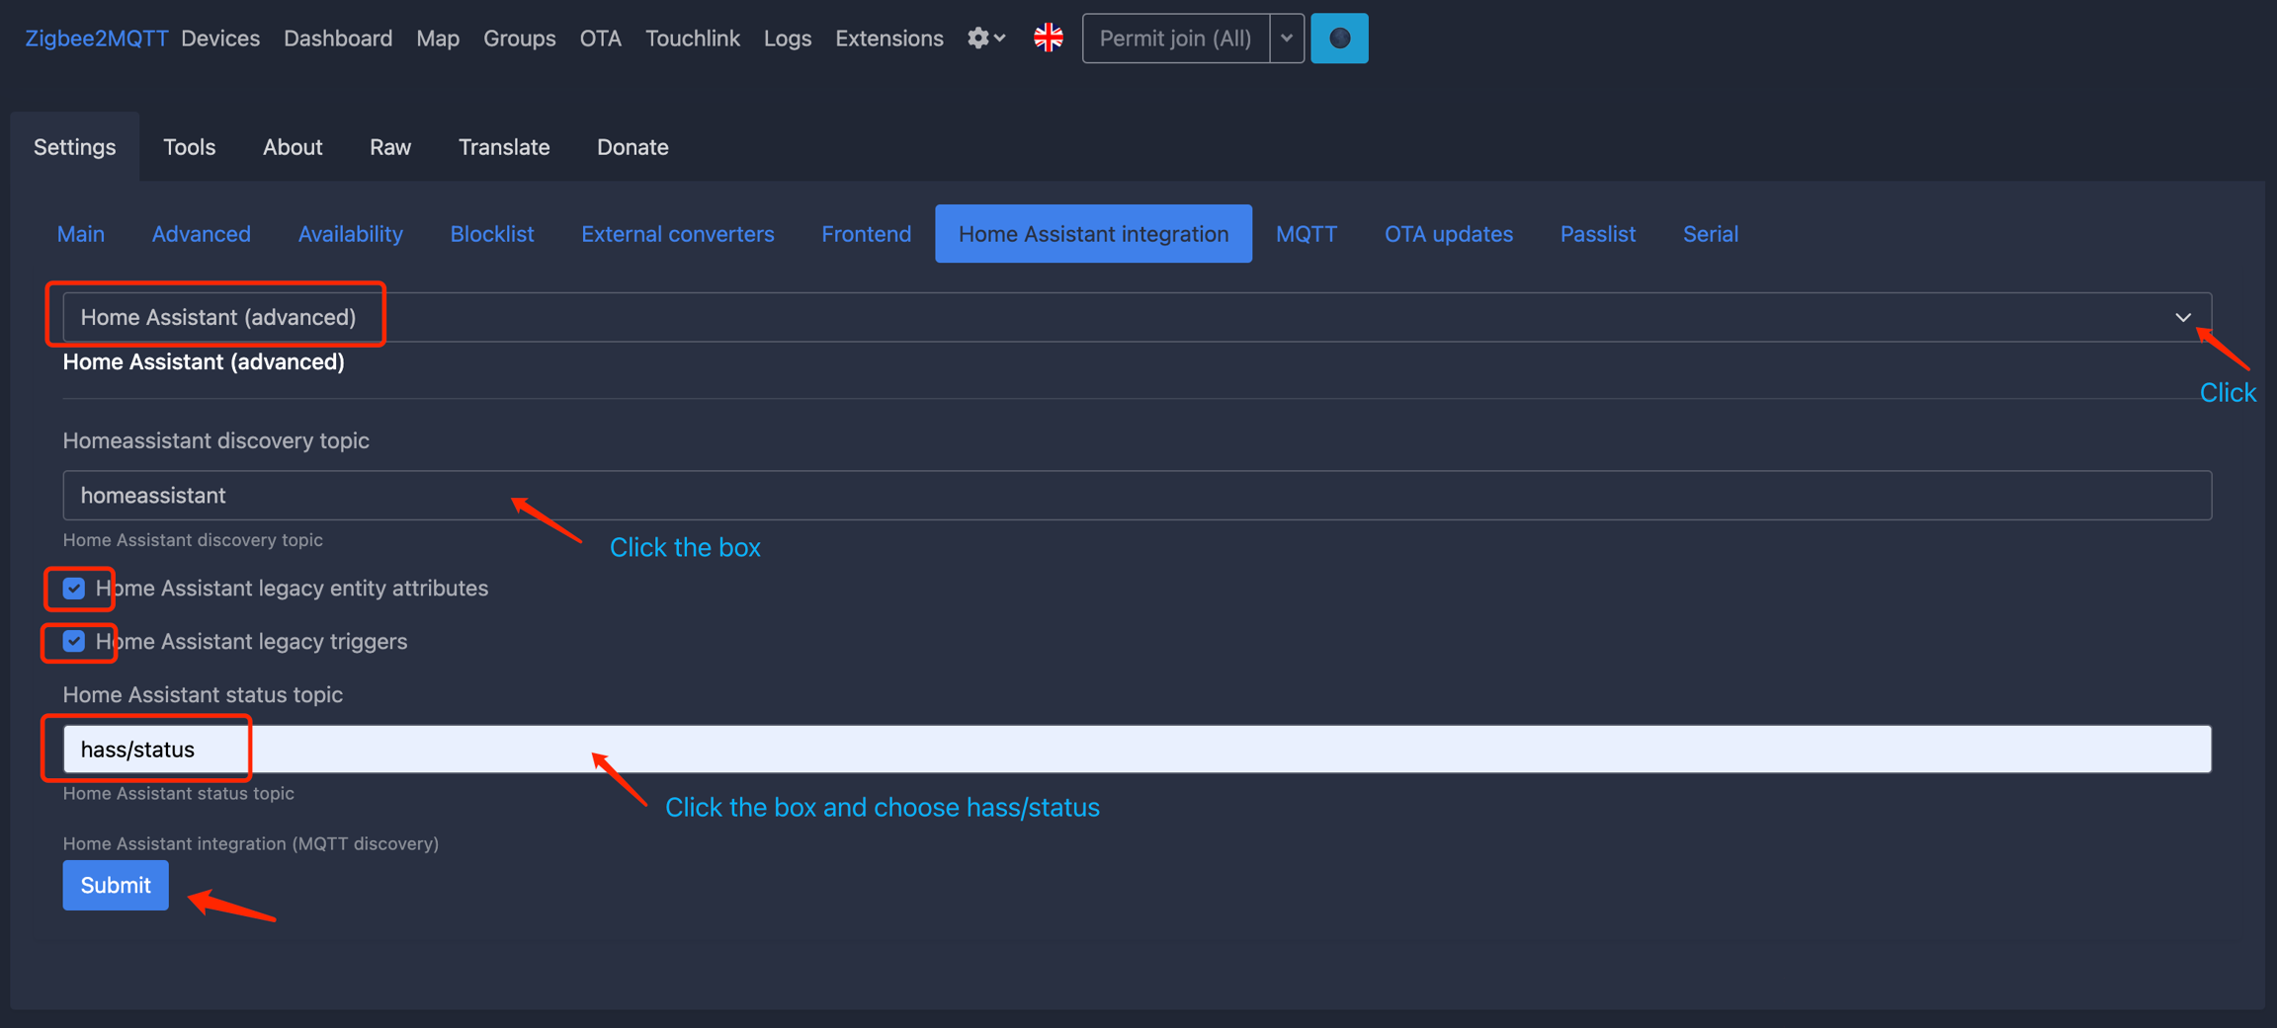Select the Tools tab
This screenshot has width=2277, height=1028.
[189, 147]
